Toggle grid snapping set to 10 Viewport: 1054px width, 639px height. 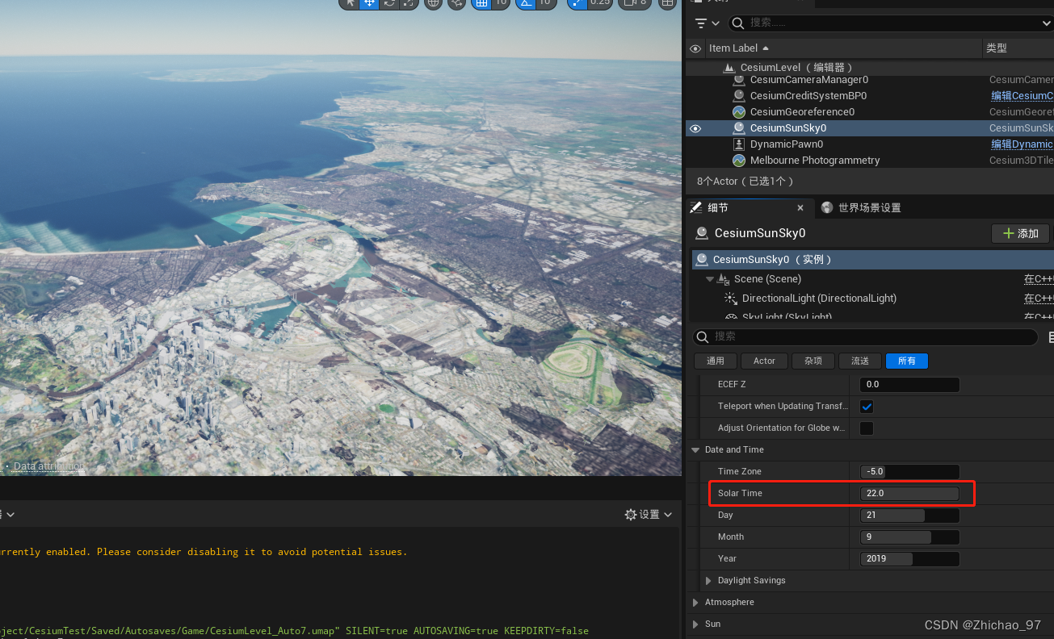pos(483,4)
